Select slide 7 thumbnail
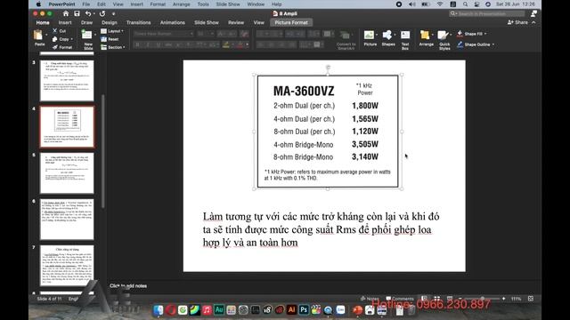The height and width of the screenshot is (320, 570). pyautogui.click(x=67, y=266)
